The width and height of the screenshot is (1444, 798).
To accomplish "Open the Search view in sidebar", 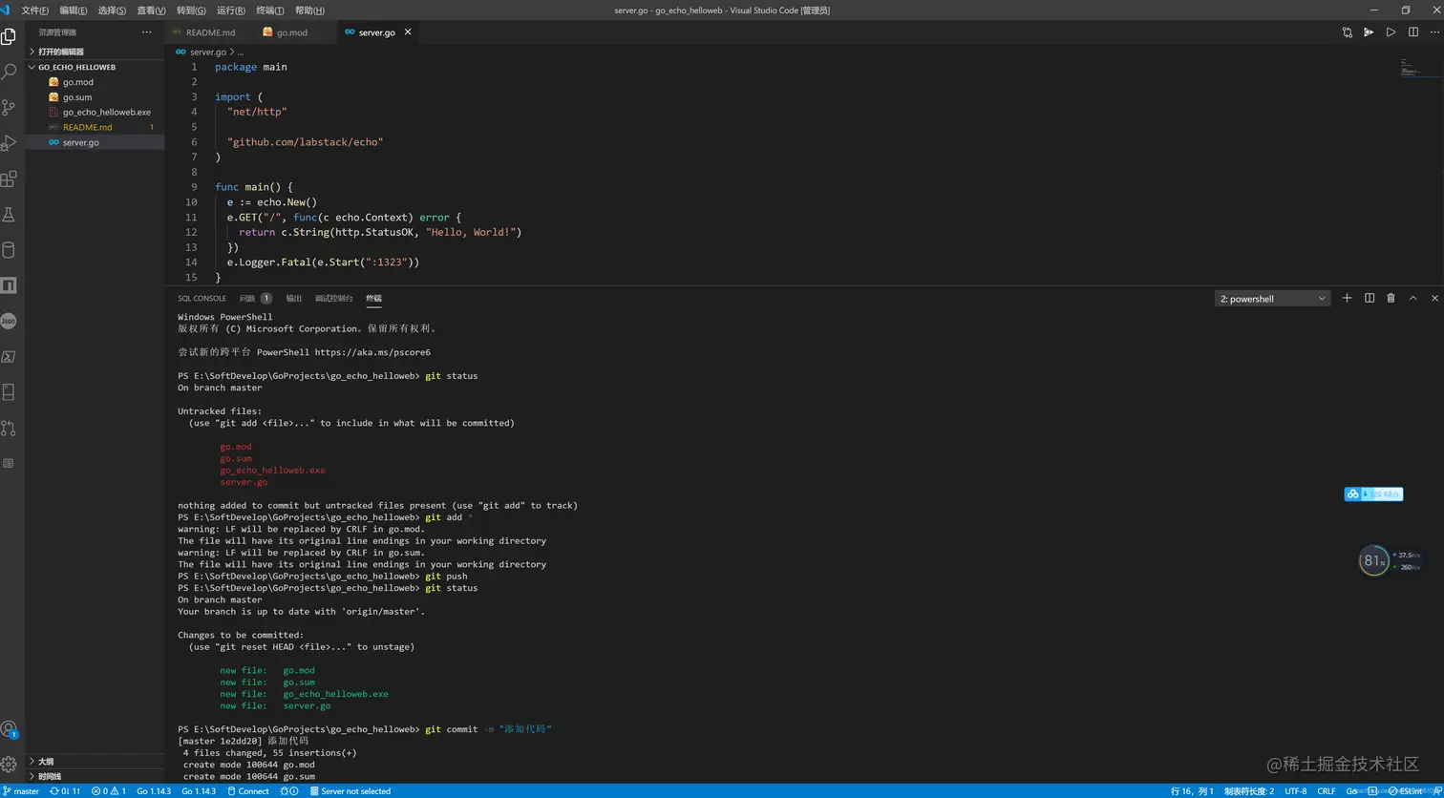I will pyautogui.click(x=12, y=72).
